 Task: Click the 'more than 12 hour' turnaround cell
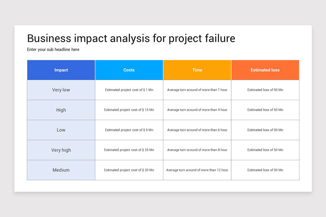point(197,170)
